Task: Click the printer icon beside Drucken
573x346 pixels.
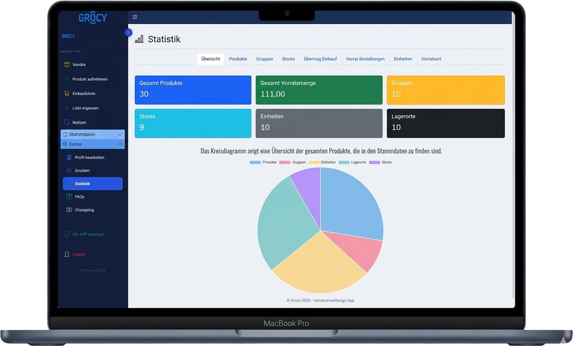Action: (69, 170)
